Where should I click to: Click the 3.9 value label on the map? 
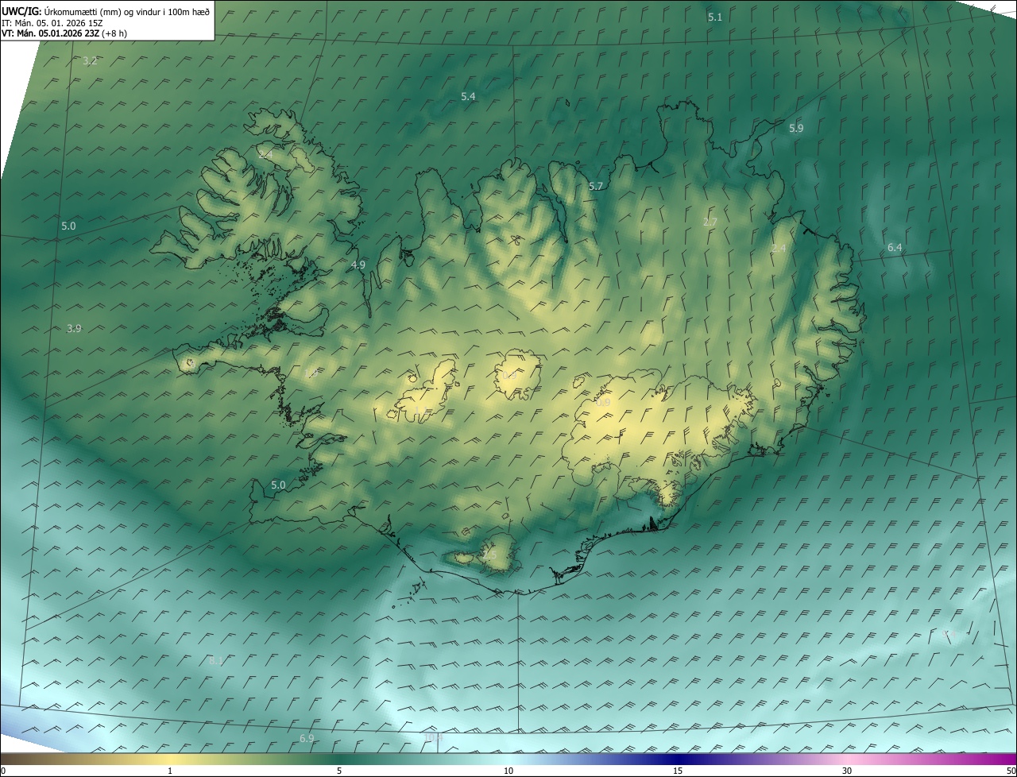click(x=74, y=328)
